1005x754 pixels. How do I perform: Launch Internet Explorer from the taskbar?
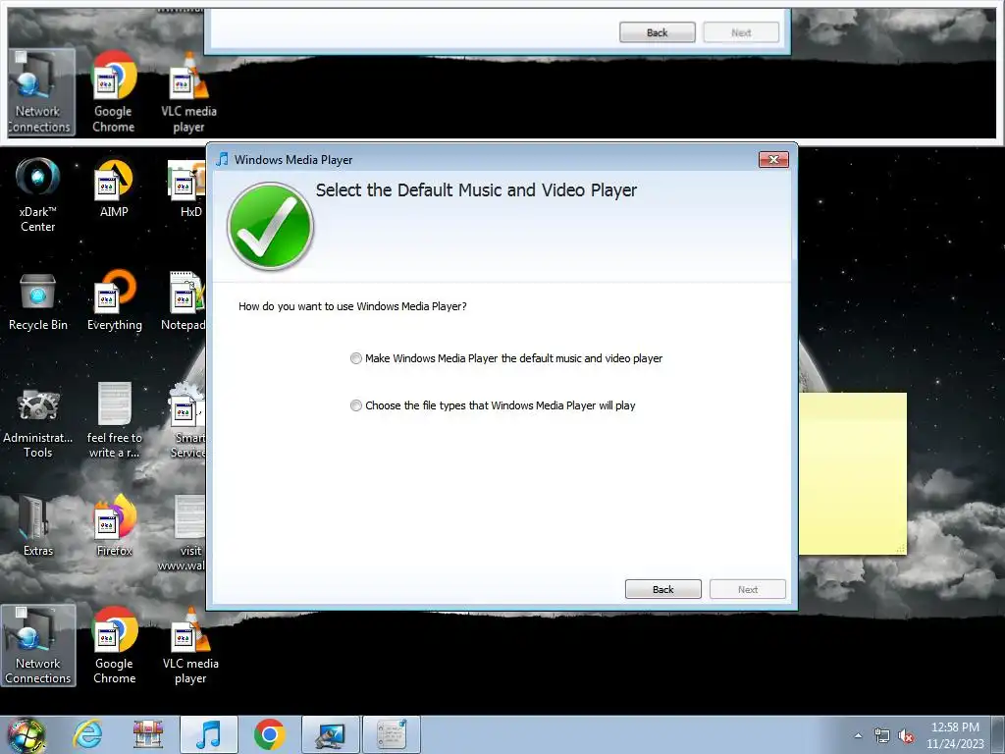[87, 734]
